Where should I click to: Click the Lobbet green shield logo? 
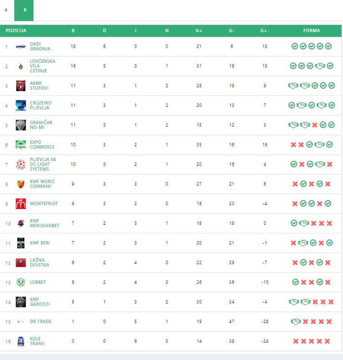[x=21, y=282]
